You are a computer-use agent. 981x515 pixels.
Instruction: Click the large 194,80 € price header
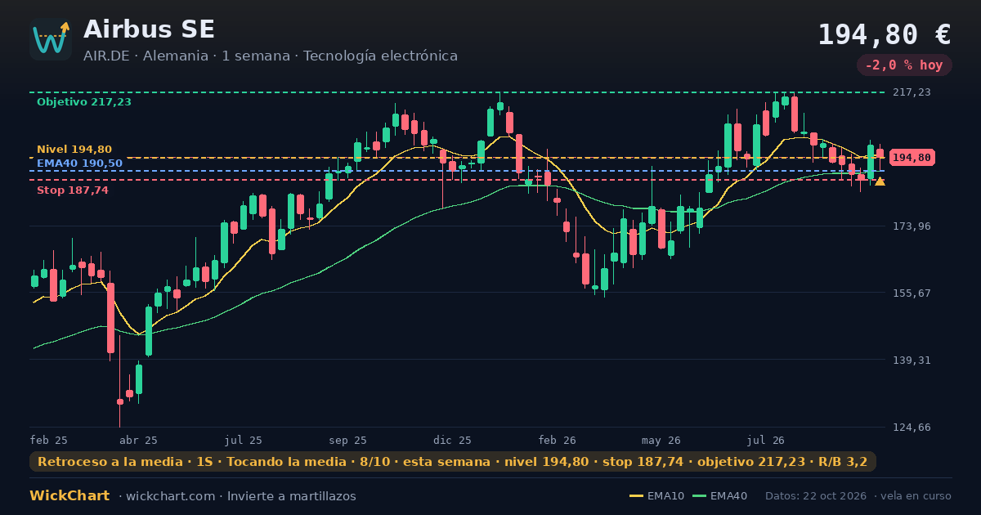885,34
